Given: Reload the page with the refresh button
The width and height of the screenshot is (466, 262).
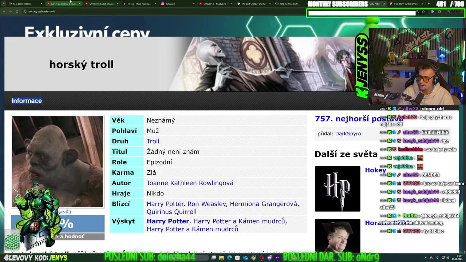Looking at the screenshot, I should click(x=17, y=11).
